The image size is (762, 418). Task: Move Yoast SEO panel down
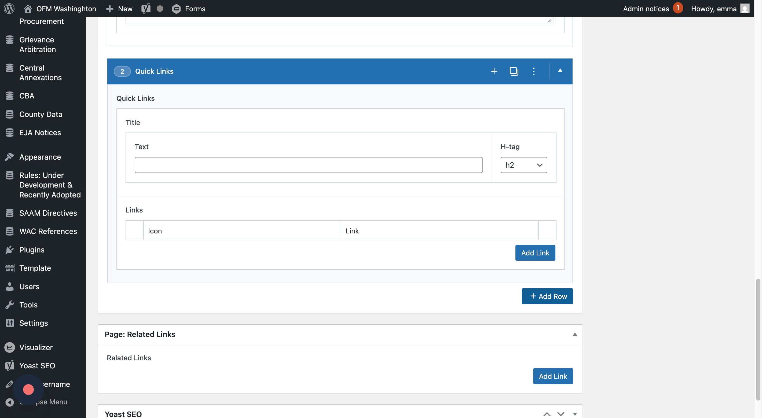pos(560,414)
